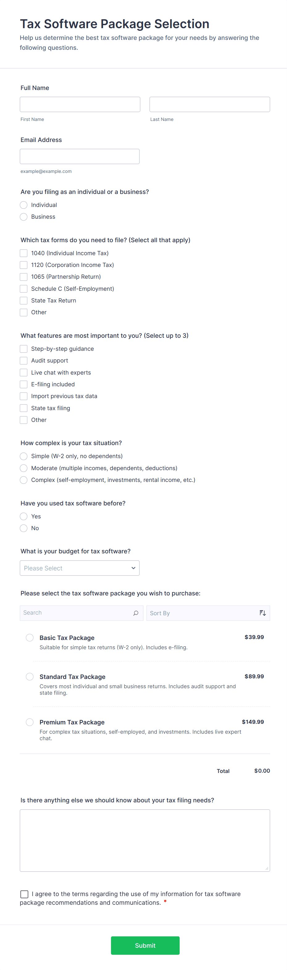Click the additional tax filing needs textarea
Viewport: 287px width, 970px height.
point(145,840)
